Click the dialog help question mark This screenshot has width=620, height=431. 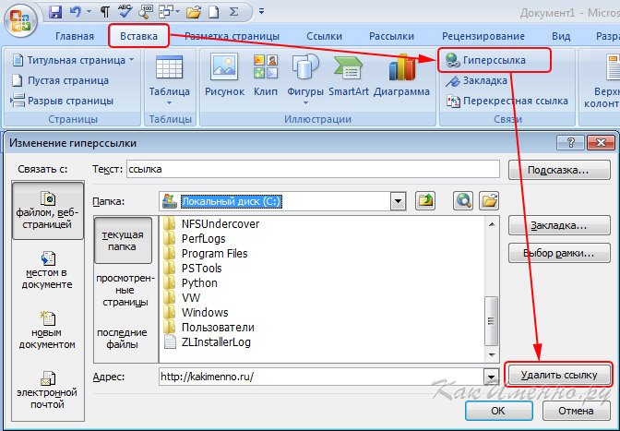570,143
